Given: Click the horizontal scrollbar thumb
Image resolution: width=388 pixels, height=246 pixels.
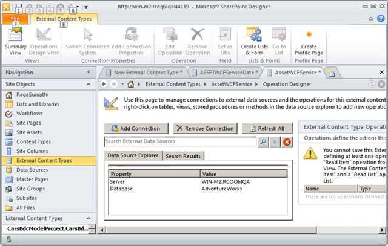Looking at the screenshot, I should [211, 230].
